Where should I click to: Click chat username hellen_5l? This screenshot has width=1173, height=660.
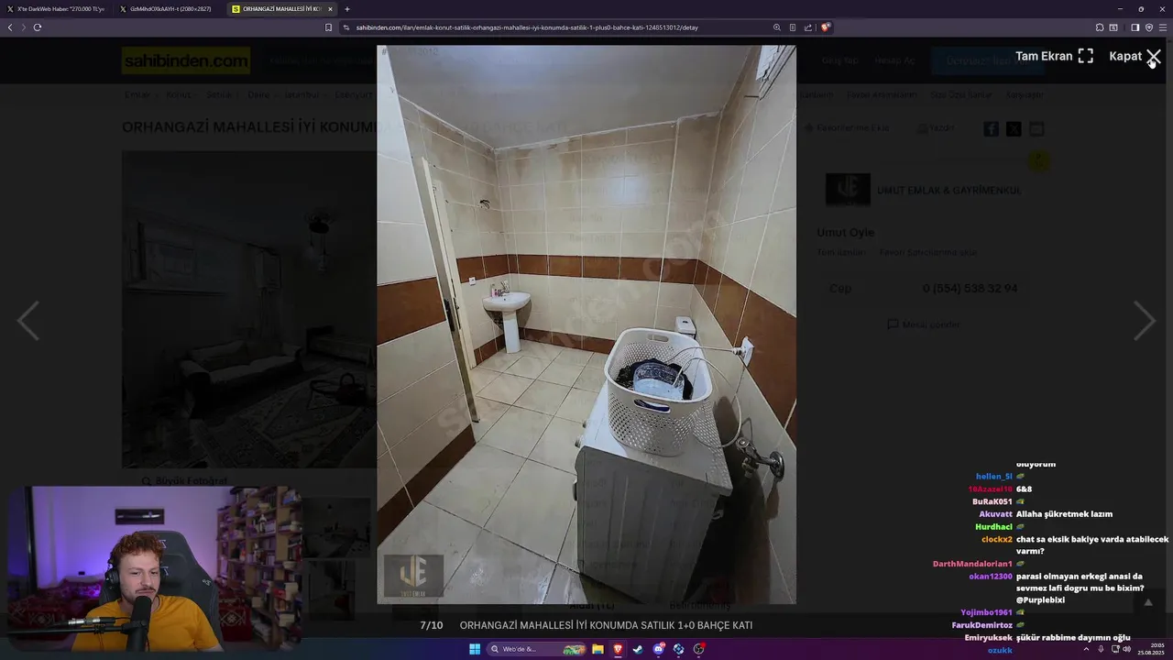(x=994, y=477)
